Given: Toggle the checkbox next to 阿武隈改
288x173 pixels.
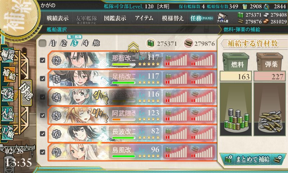Looking at the screenshot, I should 42,115.
